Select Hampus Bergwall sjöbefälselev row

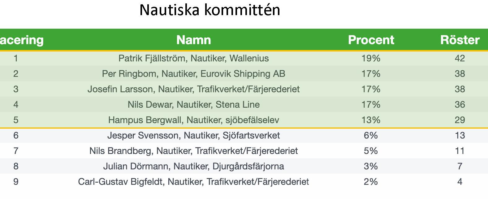(244, 120)
